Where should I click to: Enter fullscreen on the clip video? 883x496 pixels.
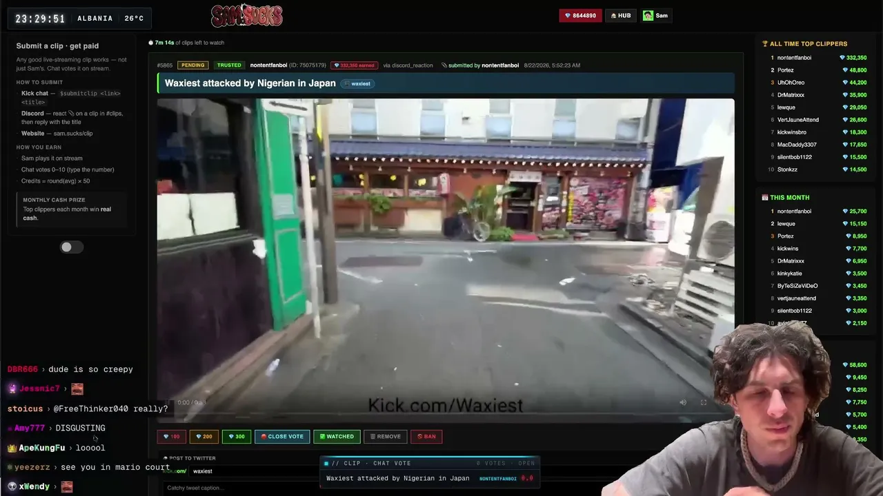(704, 402)
